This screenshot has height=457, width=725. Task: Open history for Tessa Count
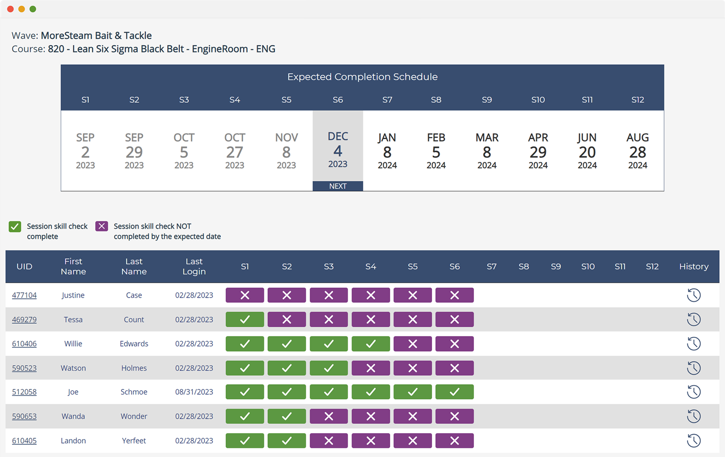click(693, 319)
